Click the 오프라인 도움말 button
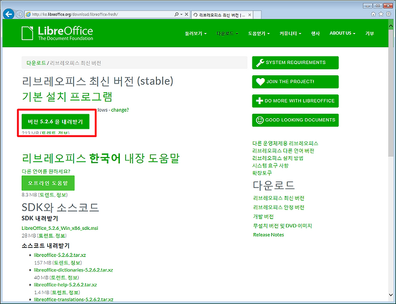Image resolution: width=396 pixels, height=304 pixels. [x=48, y=183]
